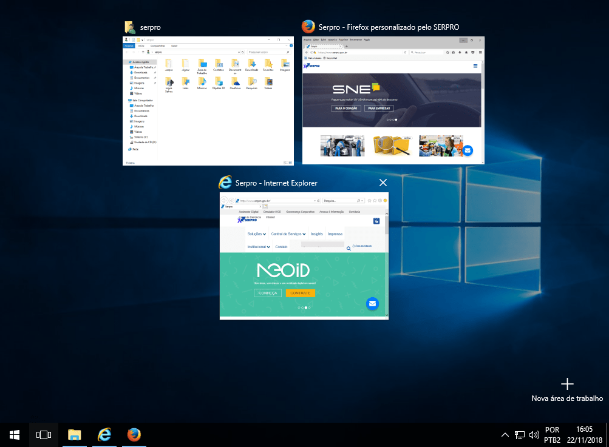Screen dimensions: 609x447
Task: Select the Firefox SNE window thumbnail
Action: [393, 100]
